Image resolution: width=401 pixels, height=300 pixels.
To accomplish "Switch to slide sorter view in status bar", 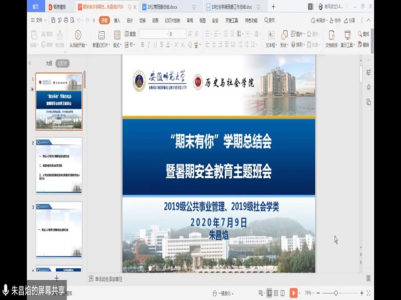I will pyautogui.click(x=277, y=292).
